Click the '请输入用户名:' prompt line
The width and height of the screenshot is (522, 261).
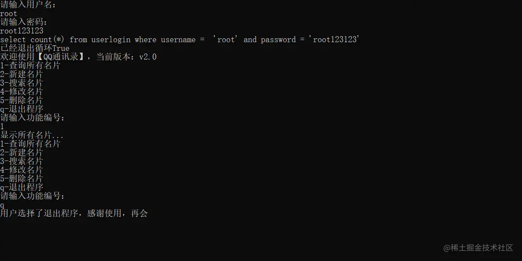(28, 5)
